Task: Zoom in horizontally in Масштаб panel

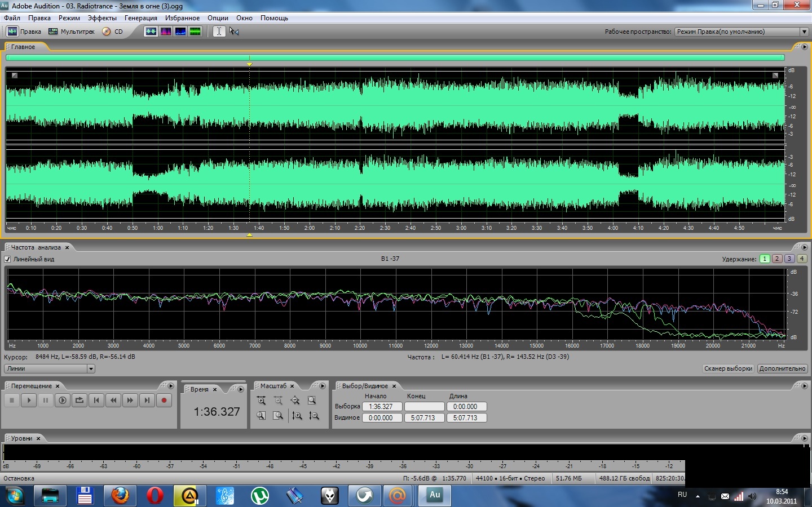Action: click(x=261, y=401)
